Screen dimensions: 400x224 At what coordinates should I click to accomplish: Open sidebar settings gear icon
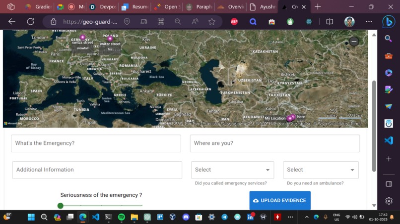click(389, 201)
